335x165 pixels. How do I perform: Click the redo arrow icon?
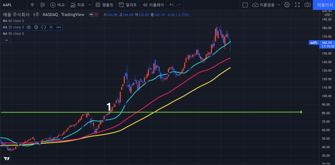[x=179, y=5]
